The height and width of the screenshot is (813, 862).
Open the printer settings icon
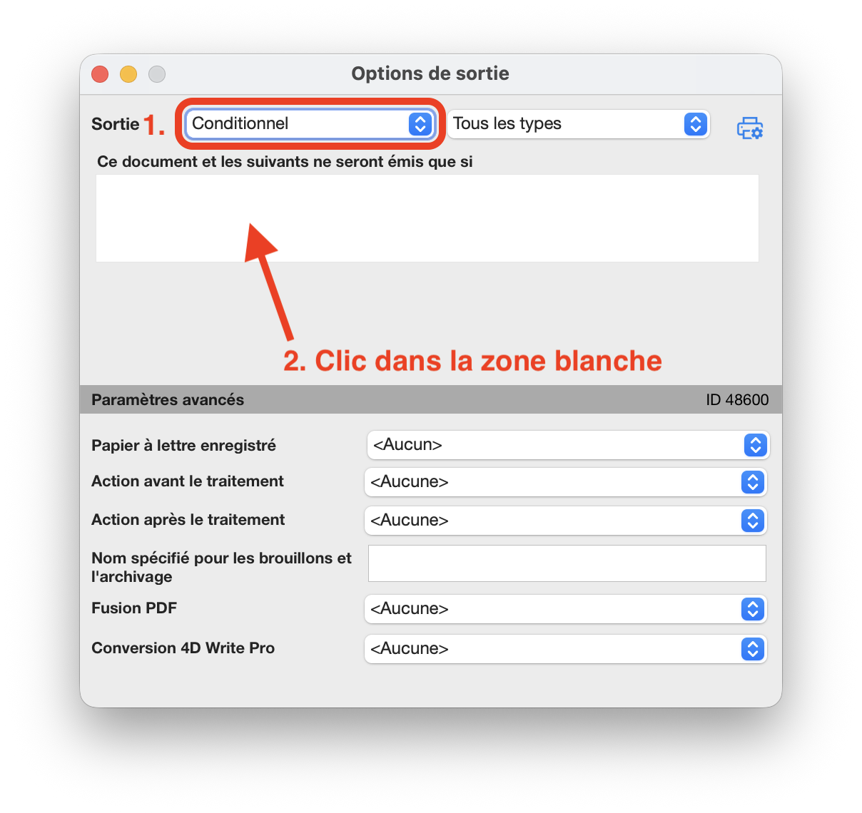pos(749,128)
